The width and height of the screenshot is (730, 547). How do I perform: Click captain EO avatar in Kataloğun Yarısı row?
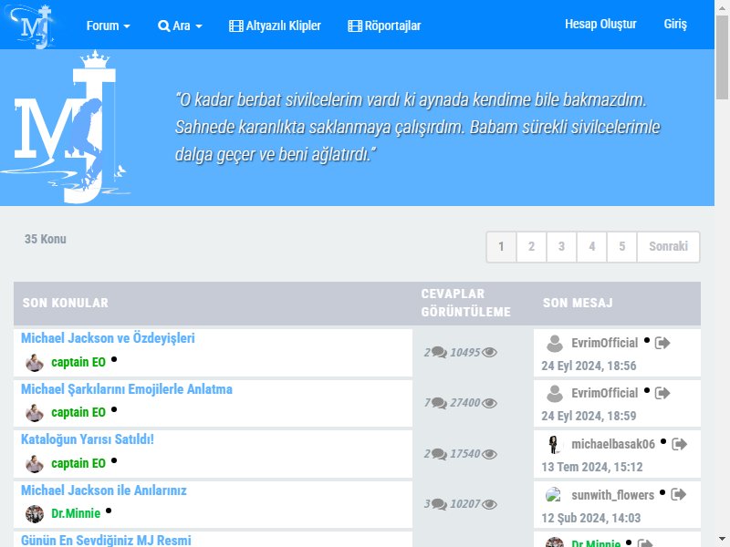[35, 464]
